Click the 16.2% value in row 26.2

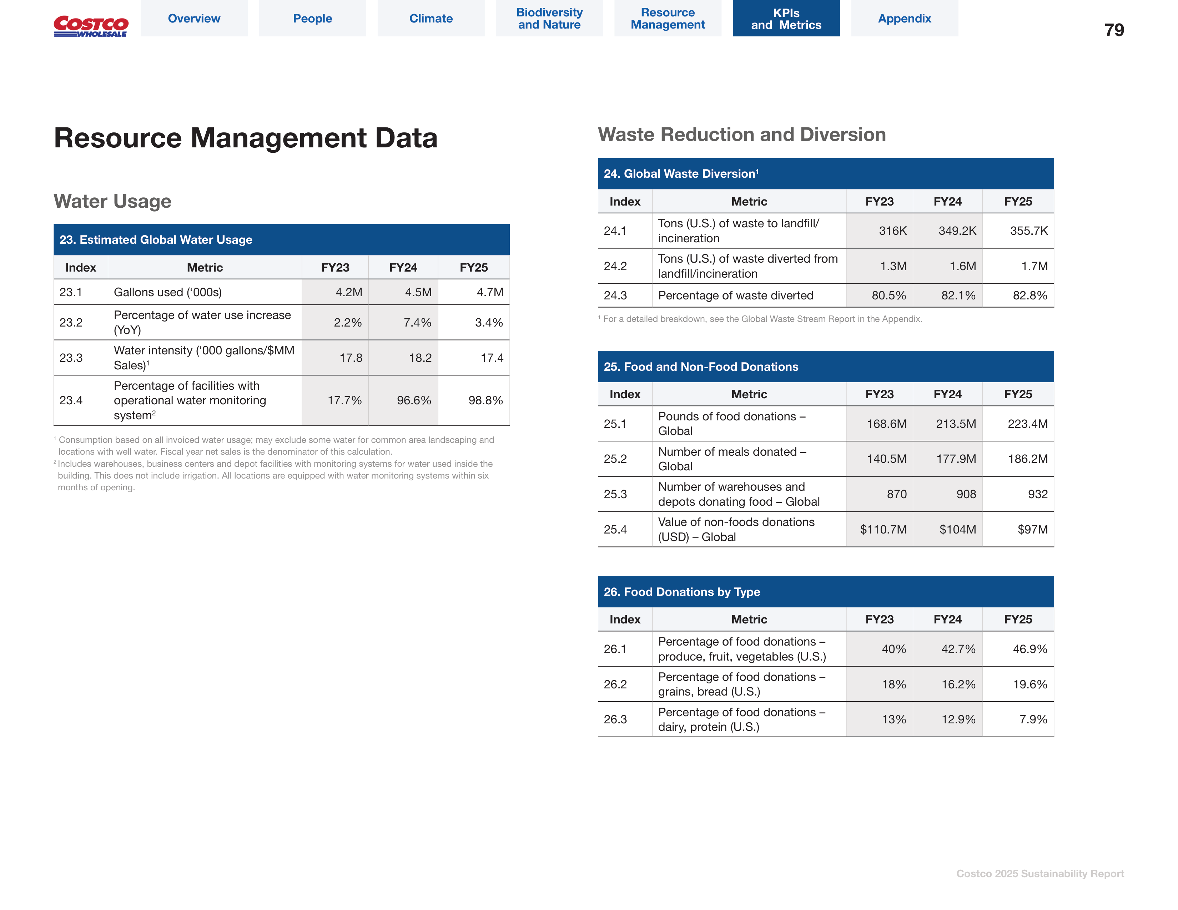click(958, 685)
